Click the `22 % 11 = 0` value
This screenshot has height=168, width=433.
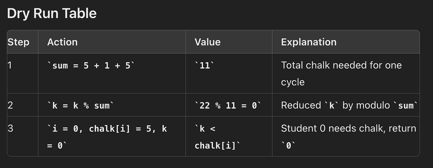228,105
